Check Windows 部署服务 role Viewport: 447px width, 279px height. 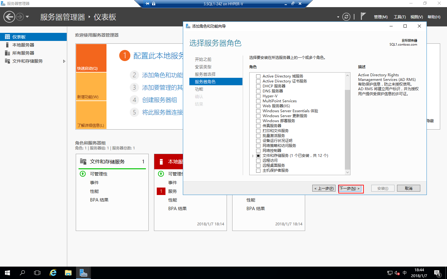(x=258, y=121)
